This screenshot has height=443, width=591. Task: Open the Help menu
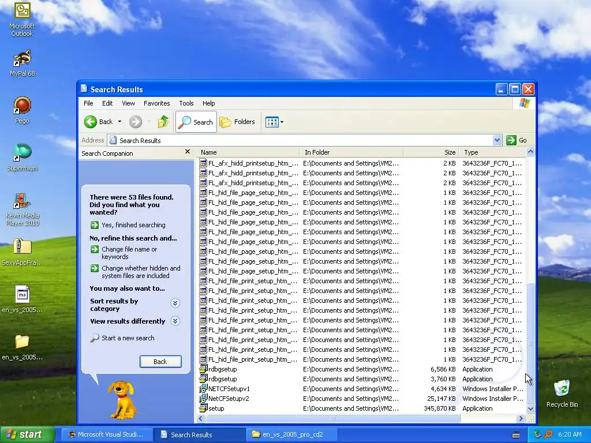click(x=208, y=103)
